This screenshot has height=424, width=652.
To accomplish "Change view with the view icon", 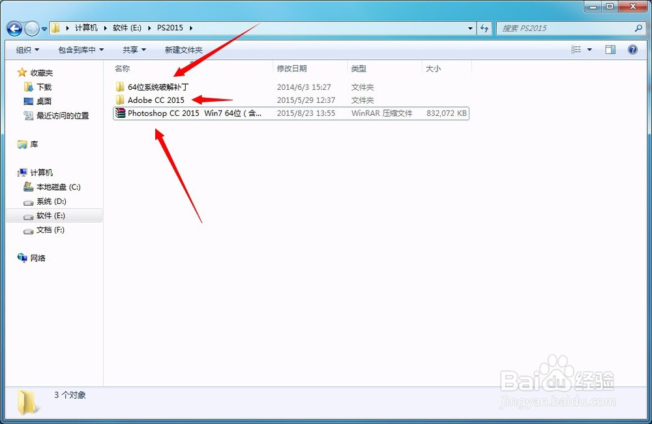I will coord(576,50).
